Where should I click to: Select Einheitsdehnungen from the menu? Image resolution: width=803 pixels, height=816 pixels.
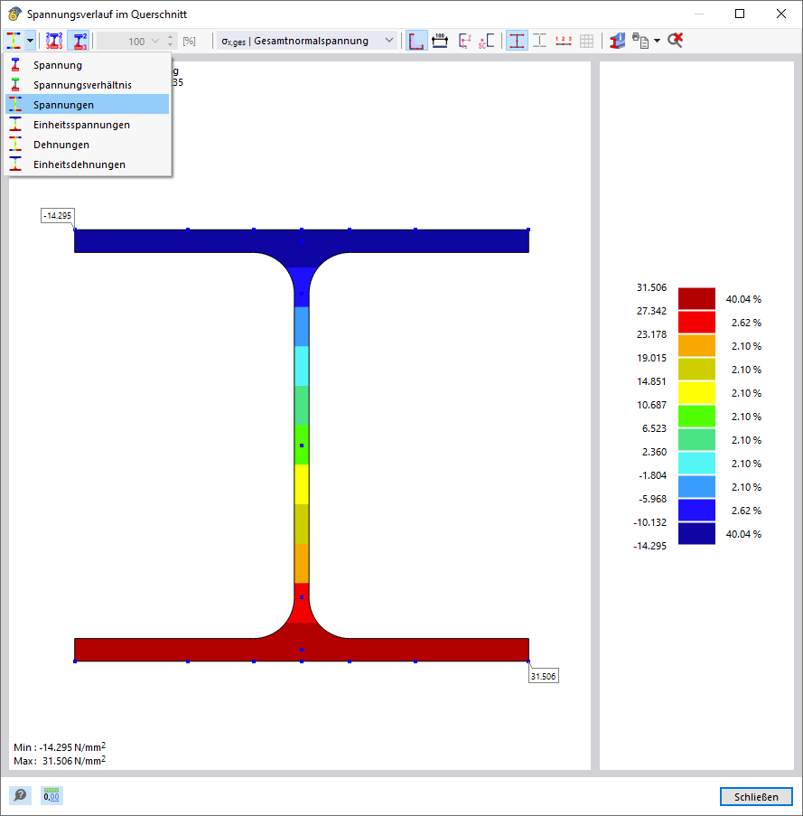[x=88, y=164]
